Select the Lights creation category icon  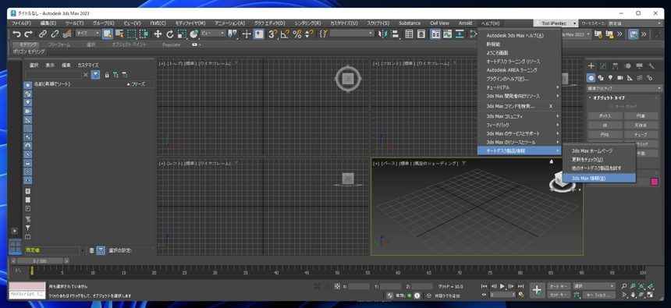point(610,78)
